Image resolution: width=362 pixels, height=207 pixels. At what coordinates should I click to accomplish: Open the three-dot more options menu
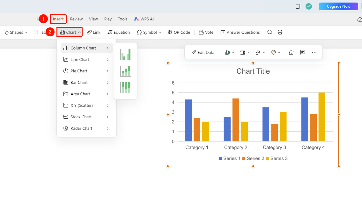[314, 52]
